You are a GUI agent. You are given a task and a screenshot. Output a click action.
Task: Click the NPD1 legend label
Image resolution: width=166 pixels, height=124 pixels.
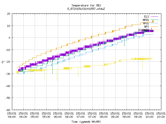pos(146,20)
